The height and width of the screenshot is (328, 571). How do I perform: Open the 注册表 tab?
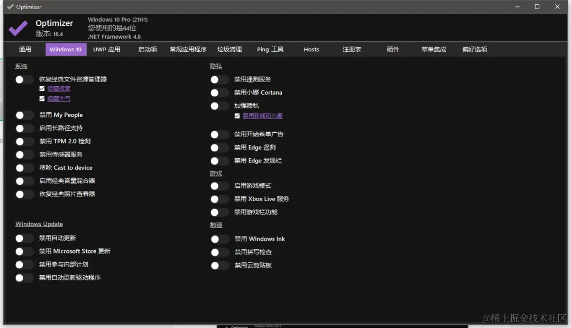coord(352,49)
